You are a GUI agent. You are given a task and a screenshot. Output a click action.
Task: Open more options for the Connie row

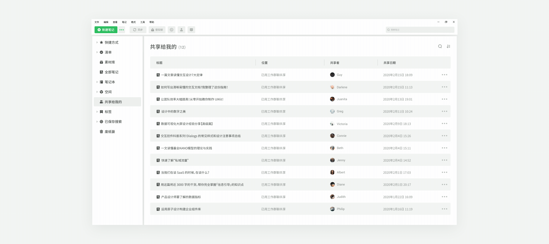(x=445, y=136)
